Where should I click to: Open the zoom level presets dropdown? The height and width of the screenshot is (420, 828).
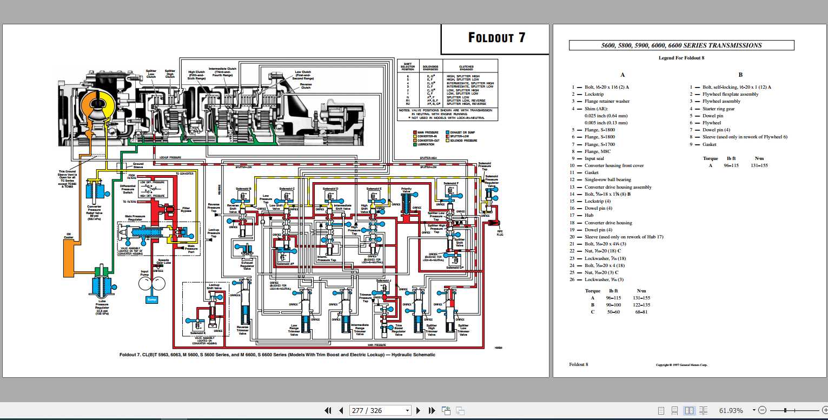(x=754, y=410)
